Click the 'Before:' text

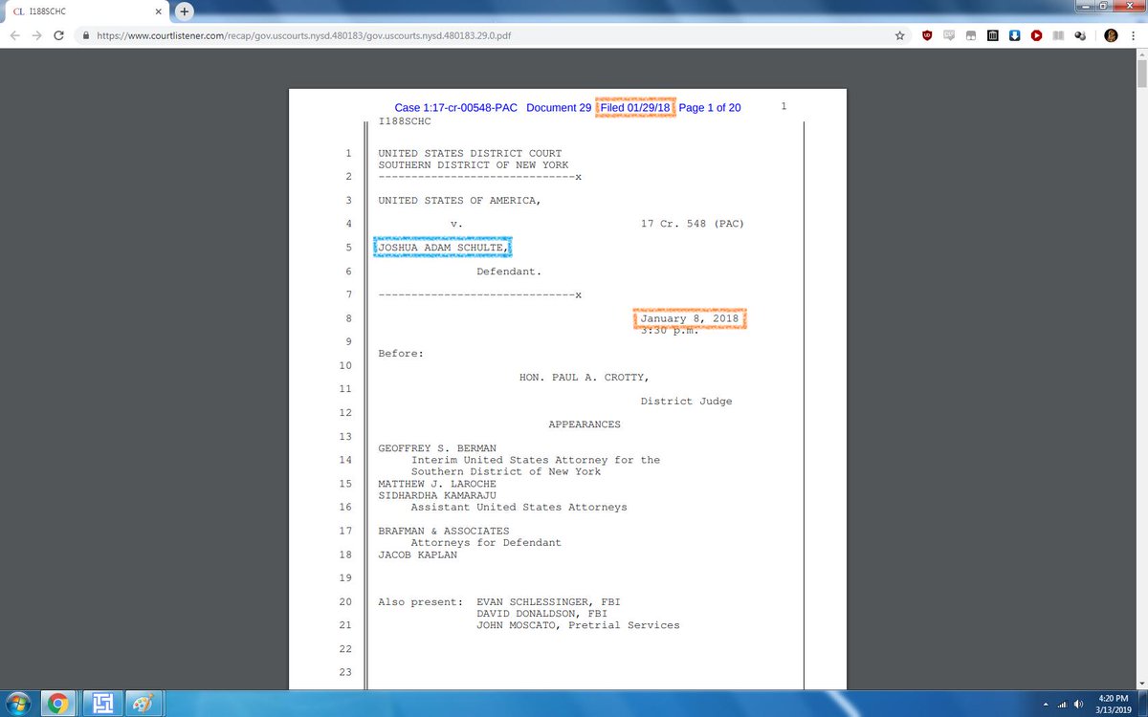pyautogui.click(x=401, y=354)
